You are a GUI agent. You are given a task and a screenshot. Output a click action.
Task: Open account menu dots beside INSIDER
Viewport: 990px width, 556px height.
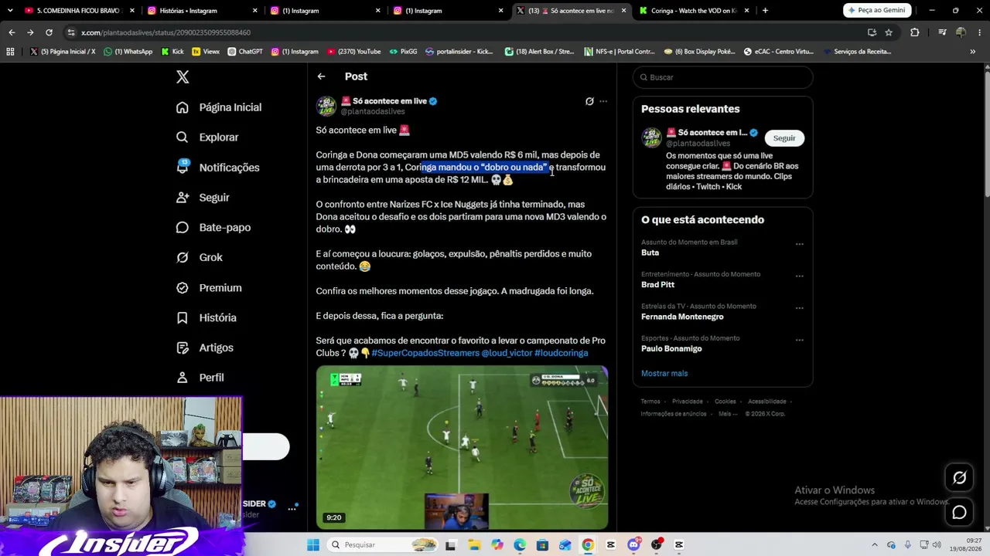(292, 508)
